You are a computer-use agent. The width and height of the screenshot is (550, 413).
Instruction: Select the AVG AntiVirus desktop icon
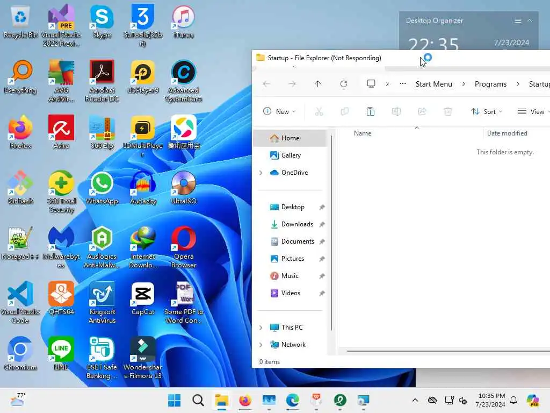pos(61,81)
